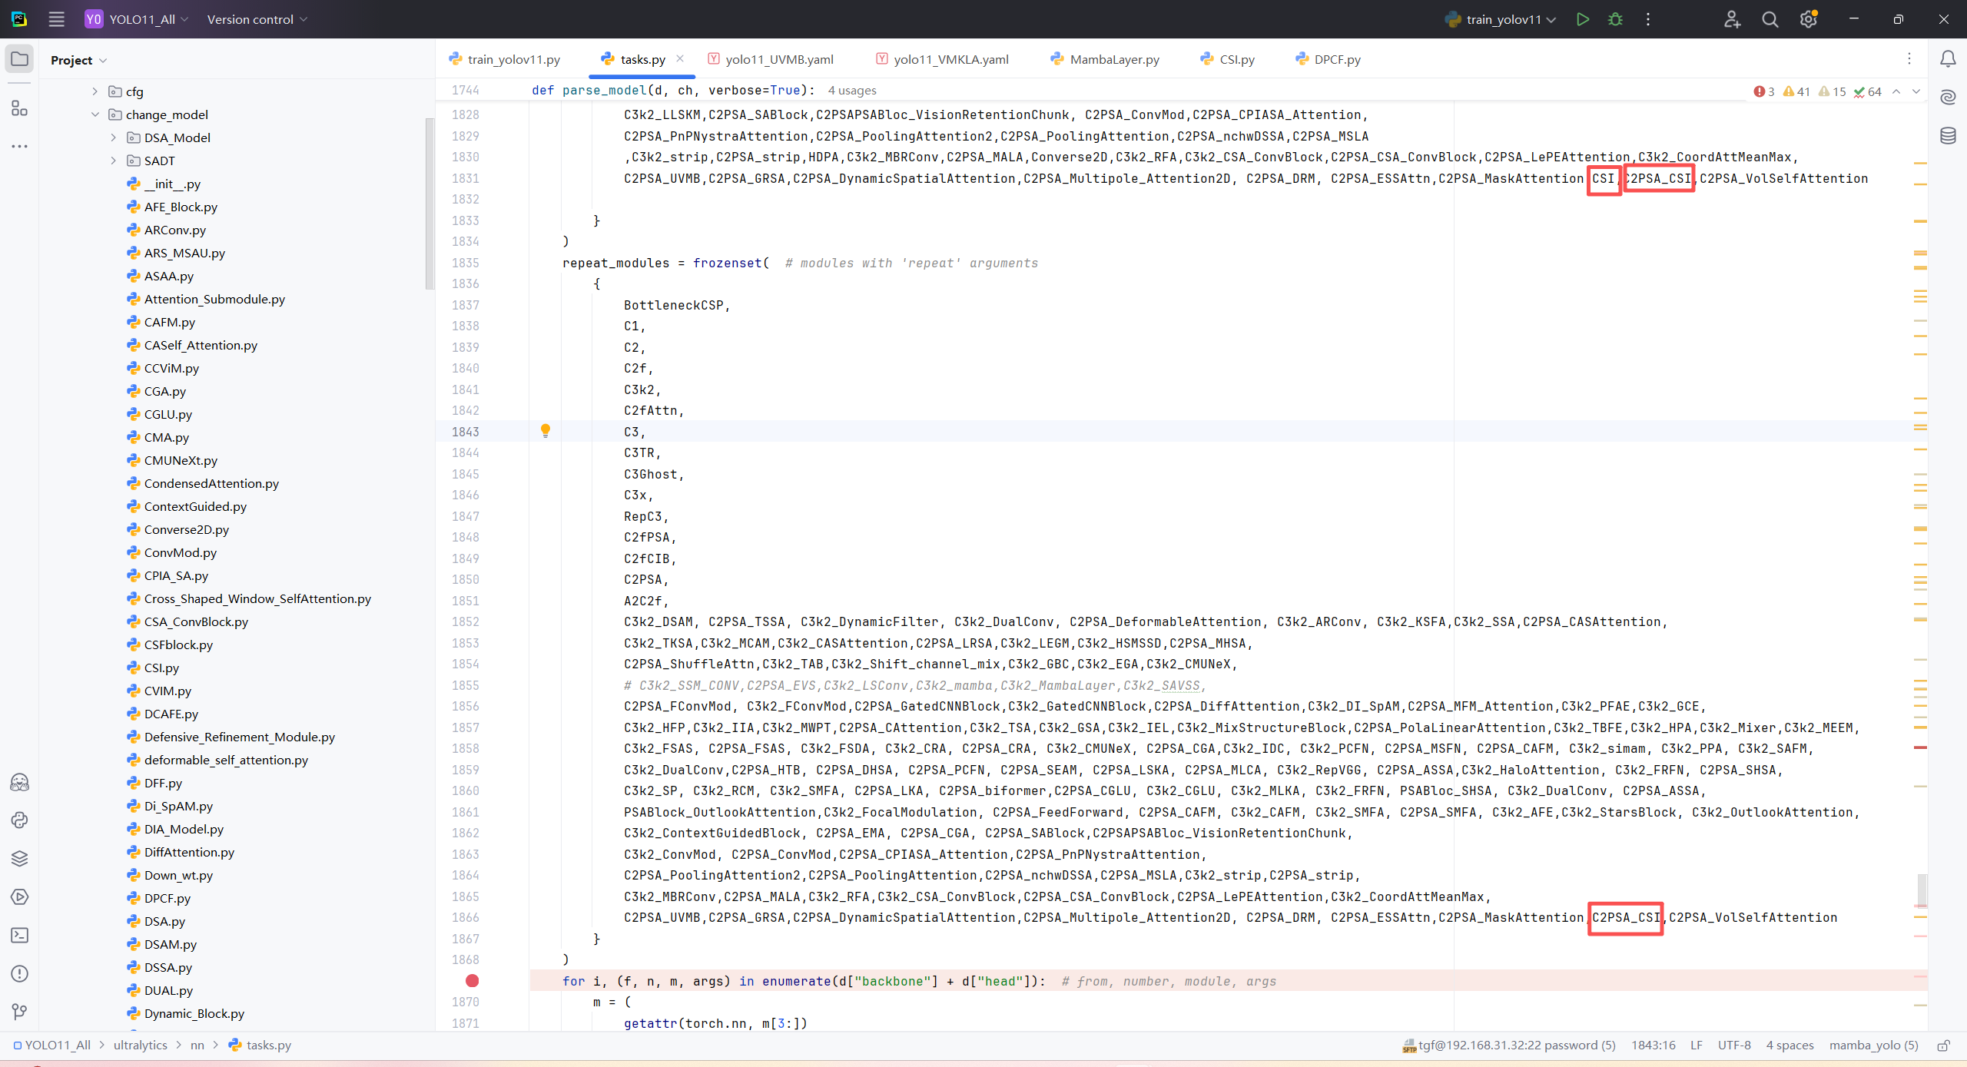Toggle read-only lock in status bar
The image size is (1967, 1067).
1943,1045
